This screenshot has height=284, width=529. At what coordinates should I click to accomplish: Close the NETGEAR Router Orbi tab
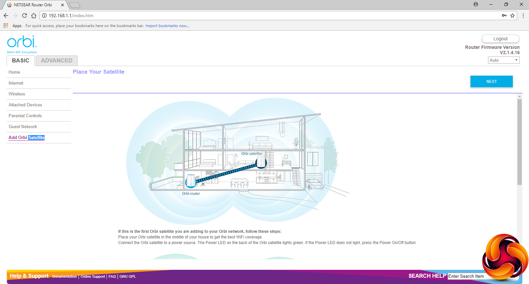coord(62,5)
